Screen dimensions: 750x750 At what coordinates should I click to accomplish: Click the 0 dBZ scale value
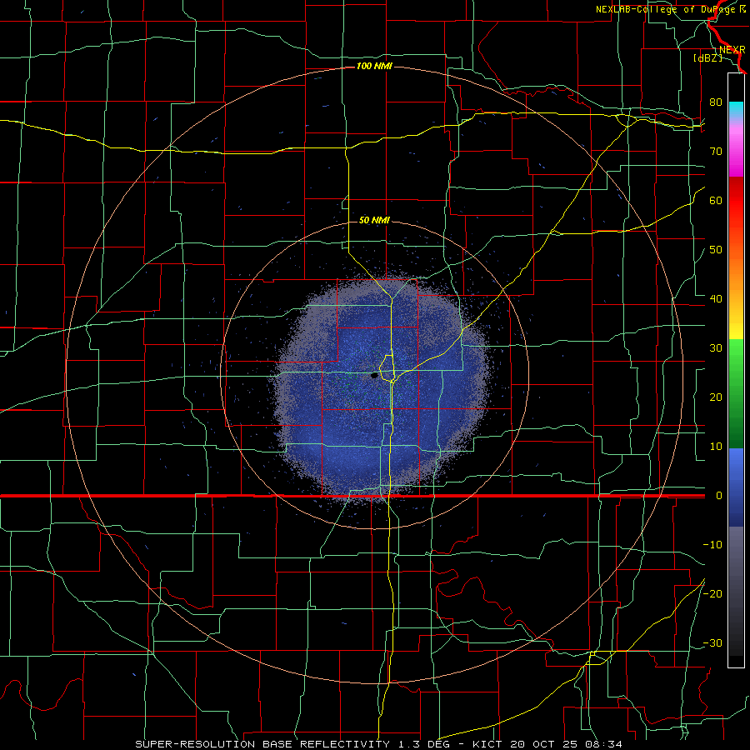[x=719, y=496]
